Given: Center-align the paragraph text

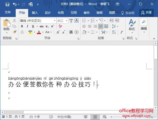Looking at the screenshot, I should pos(90,26).
